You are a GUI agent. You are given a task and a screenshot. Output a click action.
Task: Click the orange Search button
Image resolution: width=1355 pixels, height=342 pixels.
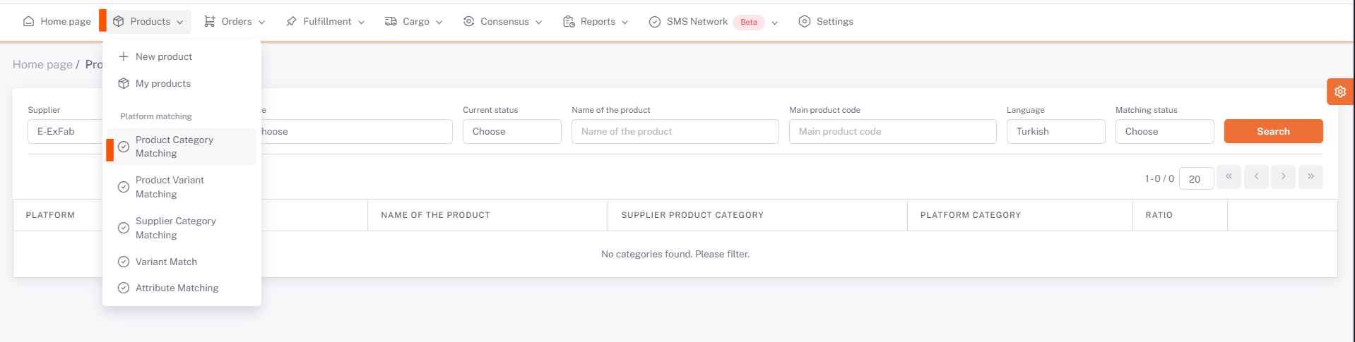1274,131
